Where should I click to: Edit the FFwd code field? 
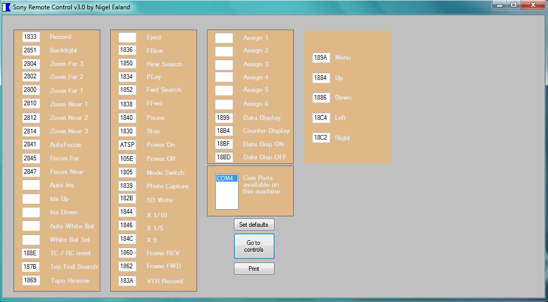pos(127,104)
